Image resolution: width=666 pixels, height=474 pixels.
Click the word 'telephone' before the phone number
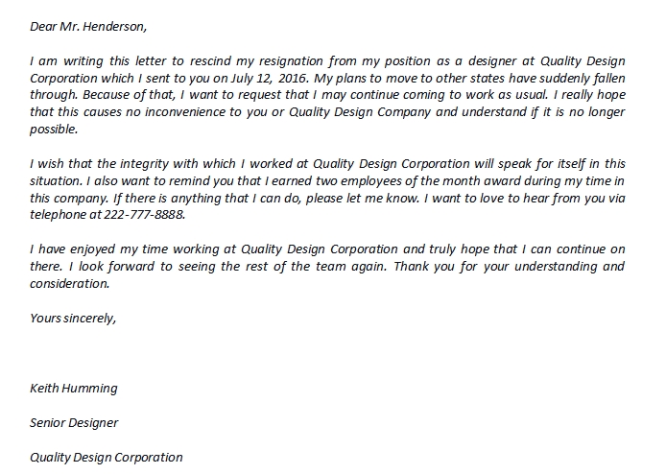pyautogui.click(x=59, y=214)
